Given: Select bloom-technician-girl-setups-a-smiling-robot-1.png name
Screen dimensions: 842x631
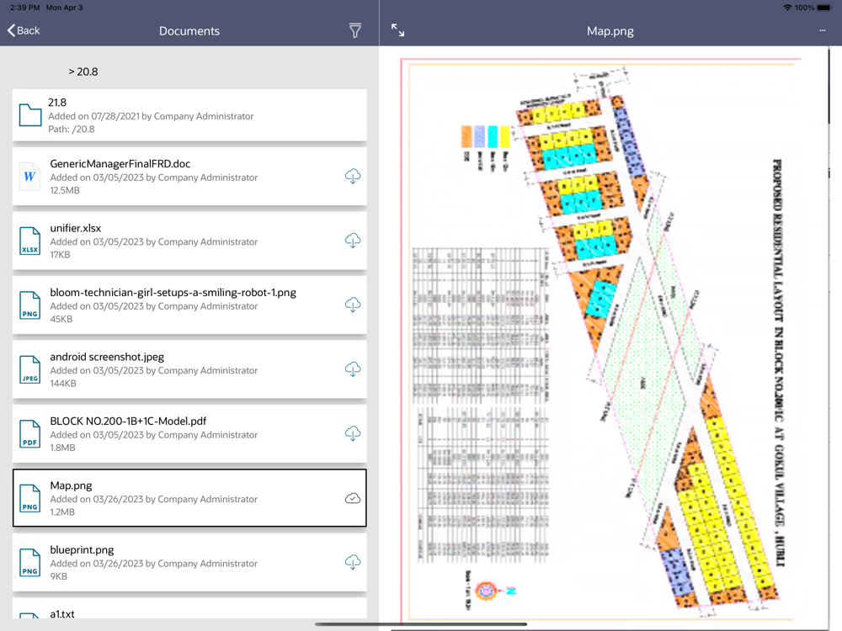Looking at the screenshot, I should 173,293.
